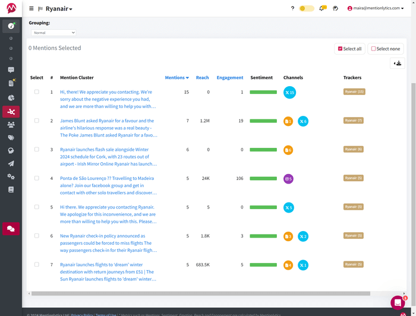Image resolution: width=416 pixels, height=316 pixels.
Task: Click the Select all button
Action: (x=349, y=49)
